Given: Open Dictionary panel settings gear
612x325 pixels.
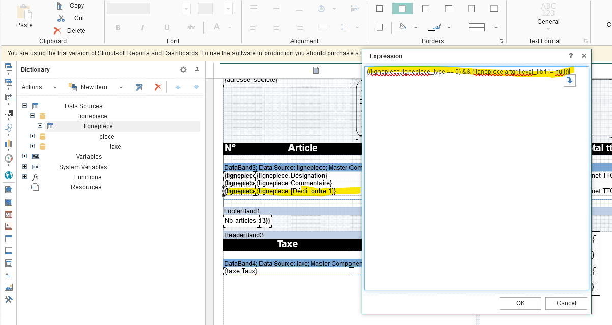Looking at the screenshot, I should click(183, 70).
